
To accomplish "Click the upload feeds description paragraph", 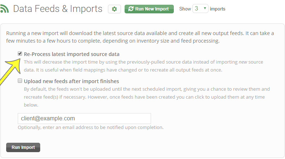I will [x=147, y=97].
